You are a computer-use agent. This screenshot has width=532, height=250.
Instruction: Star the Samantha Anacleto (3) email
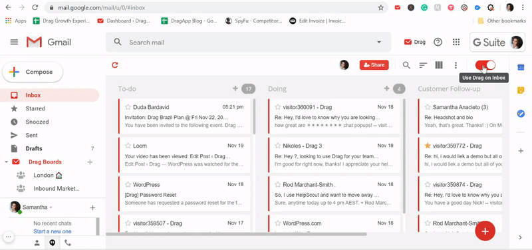(x=428, y=107)
